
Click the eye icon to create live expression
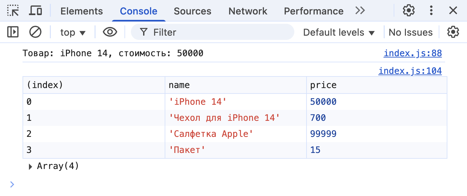[x=110, y=32]
